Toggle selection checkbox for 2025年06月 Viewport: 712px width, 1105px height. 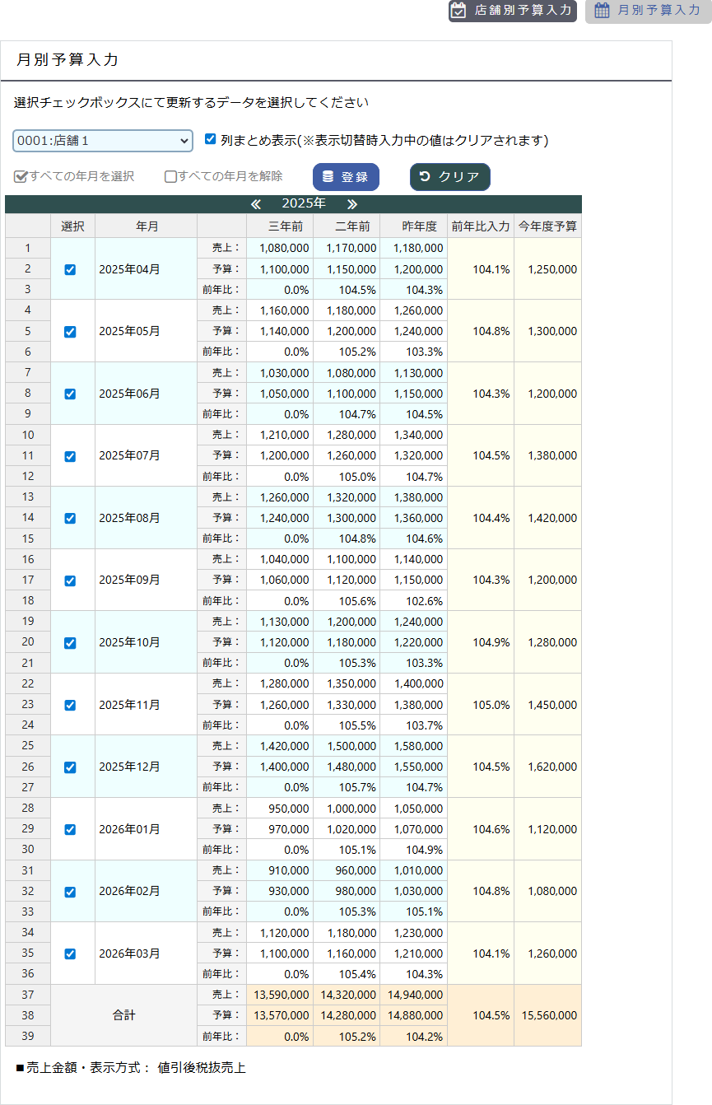(x=70, y=394)
